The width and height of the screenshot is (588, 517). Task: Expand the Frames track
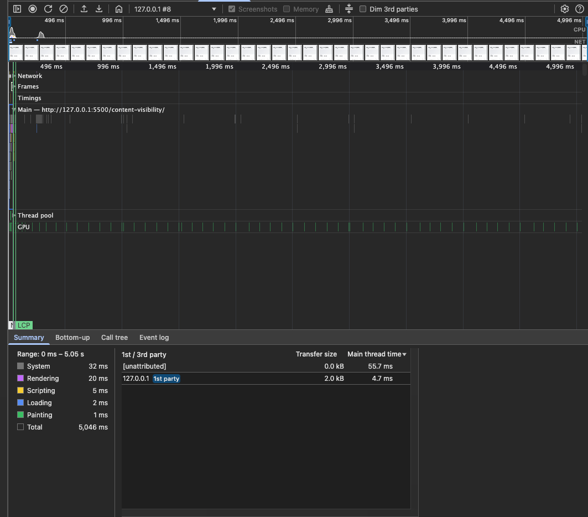[14, 86]
